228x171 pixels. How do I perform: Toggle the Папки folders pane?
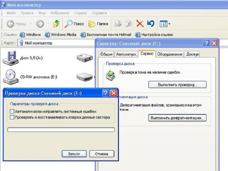click(98, 24)
